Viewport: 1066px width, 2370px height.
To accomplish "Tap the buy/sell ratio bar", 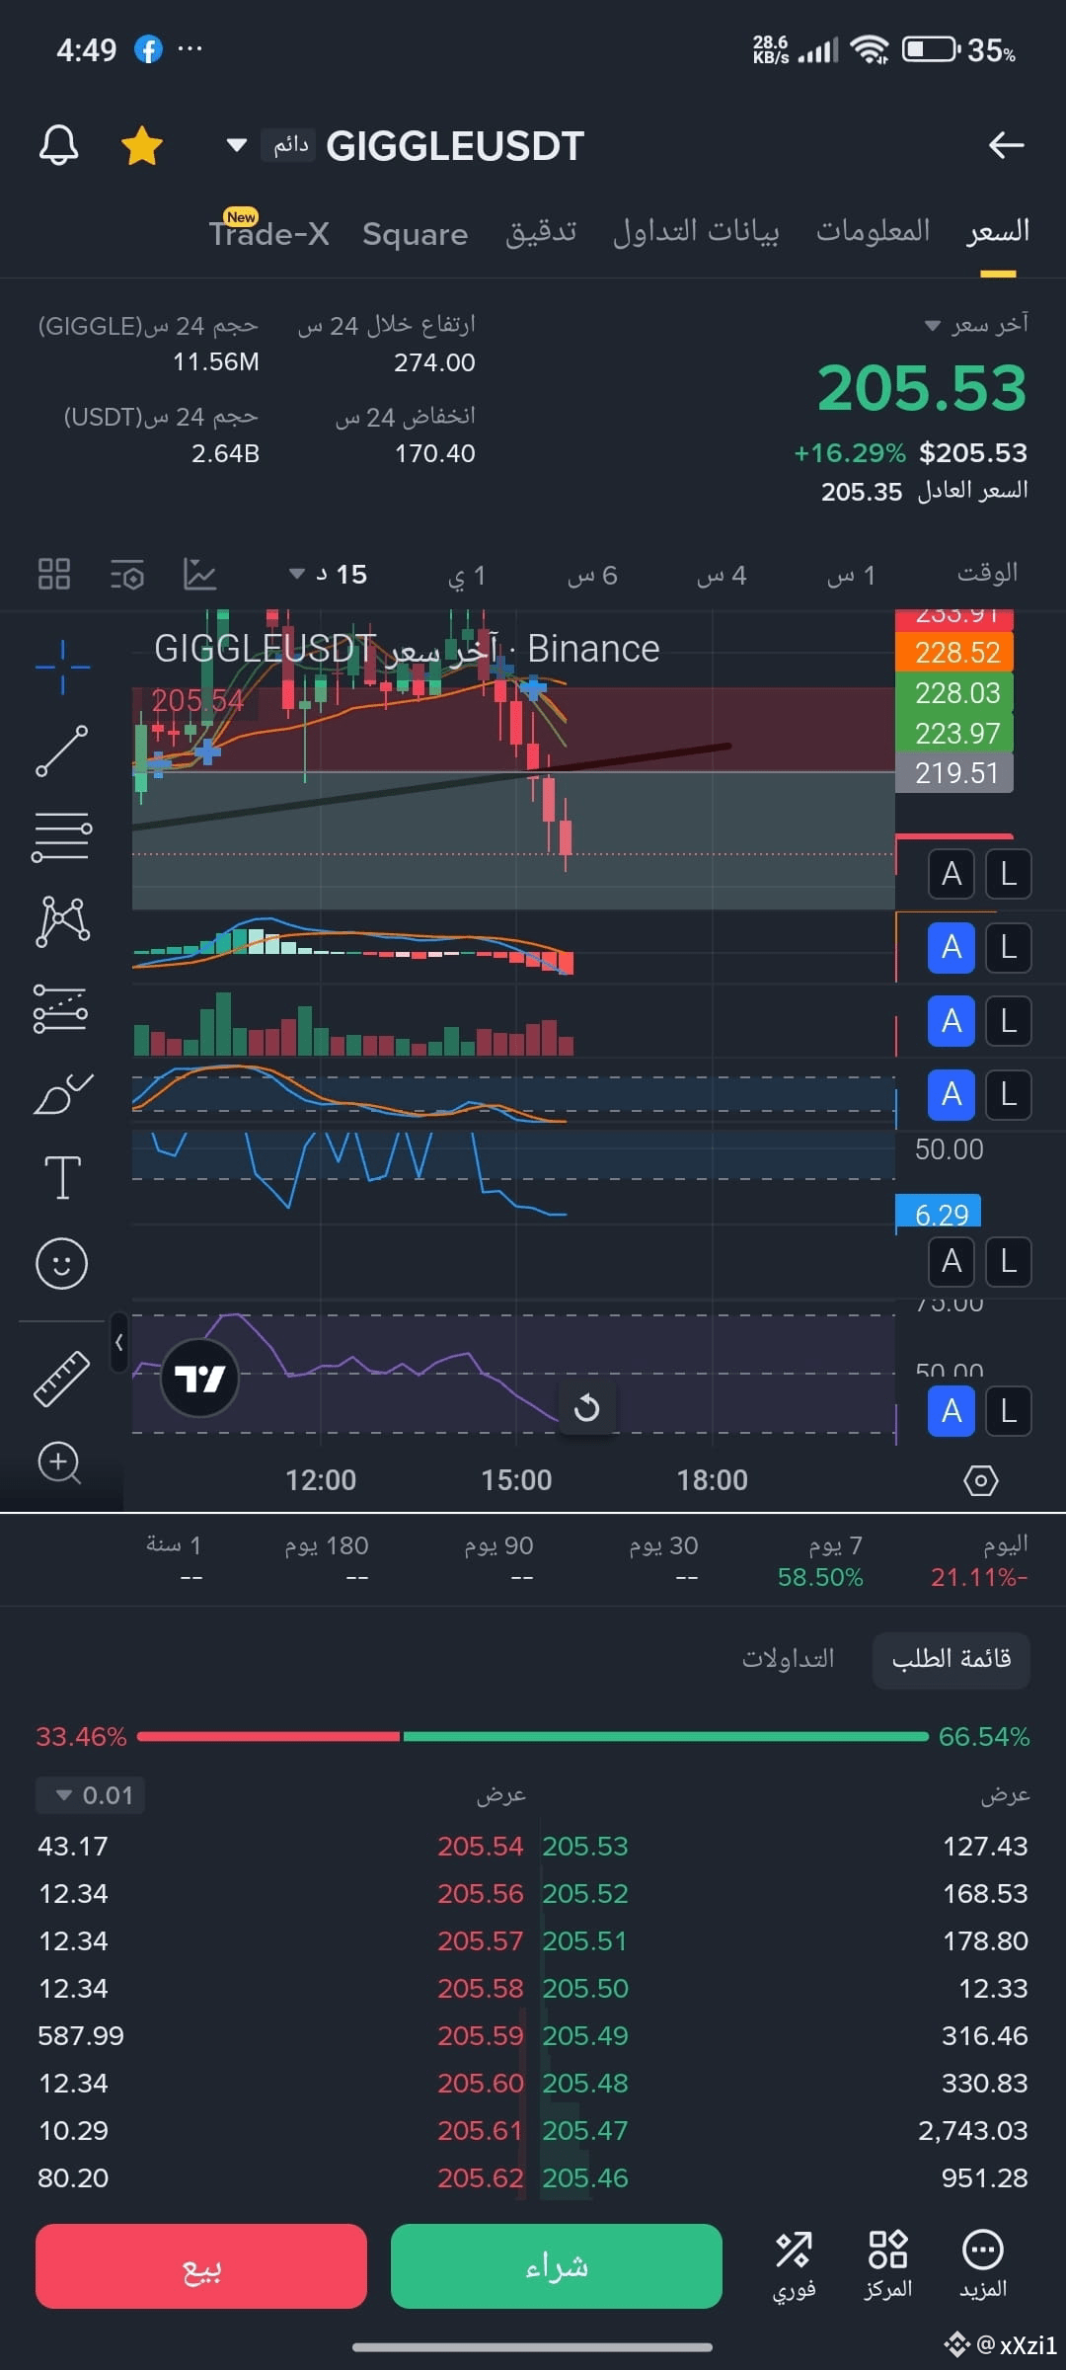I will (533, 1736).
